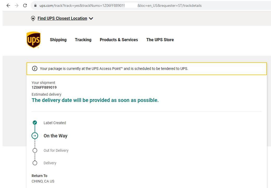Click the On the Way arrow circle
The width and height of the screenshot is (271, 188).
click(35, 136)
